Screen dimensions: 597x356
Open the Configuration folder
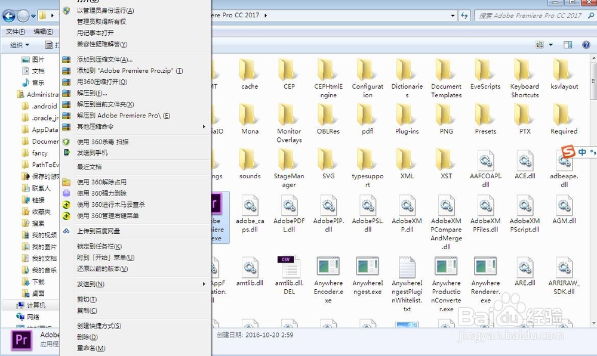click(367, 79)
